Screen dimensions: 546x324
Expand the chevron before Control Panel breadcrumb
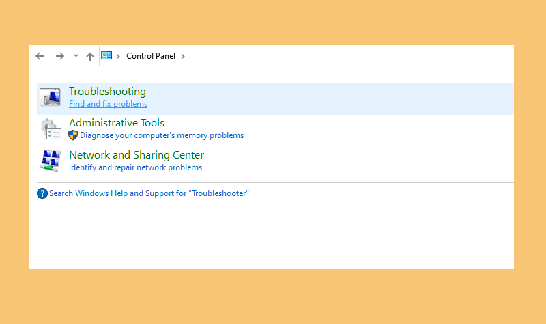(118, 56)
